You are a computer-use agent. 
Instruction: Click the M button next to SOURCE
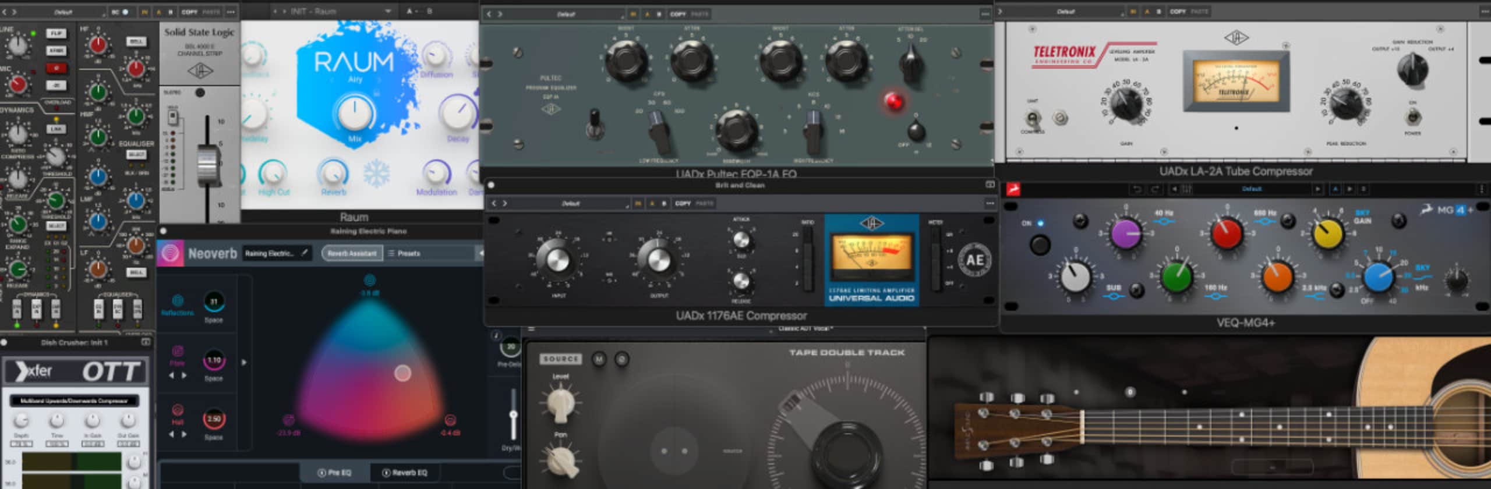click(x=599, y=359)
